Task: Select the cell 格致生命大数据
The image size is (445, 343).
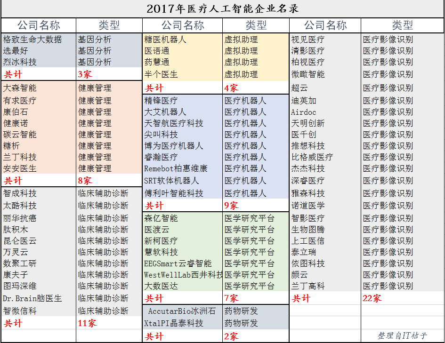Action: (32, 40)
